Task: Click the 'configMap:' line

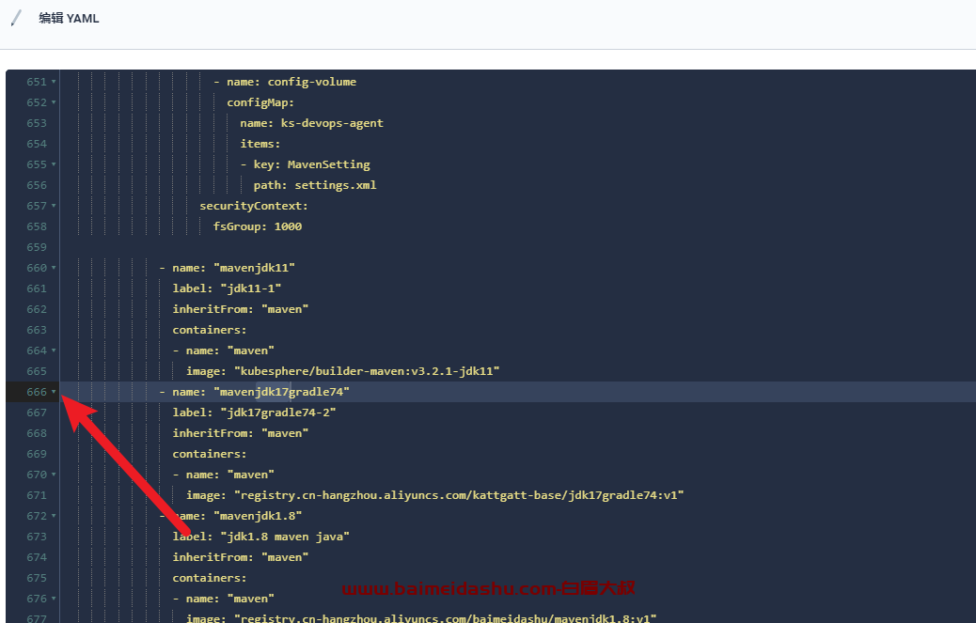Action: [260, 102]
